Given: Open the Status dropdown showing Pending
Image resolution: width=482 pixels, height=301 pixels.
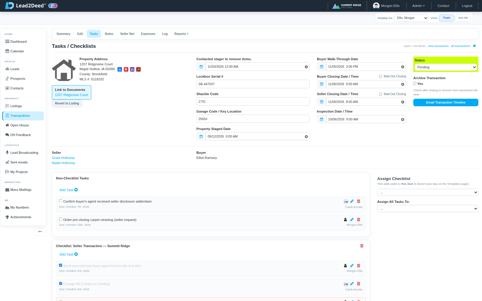Looking at the screenshot, I should [446, 67].
